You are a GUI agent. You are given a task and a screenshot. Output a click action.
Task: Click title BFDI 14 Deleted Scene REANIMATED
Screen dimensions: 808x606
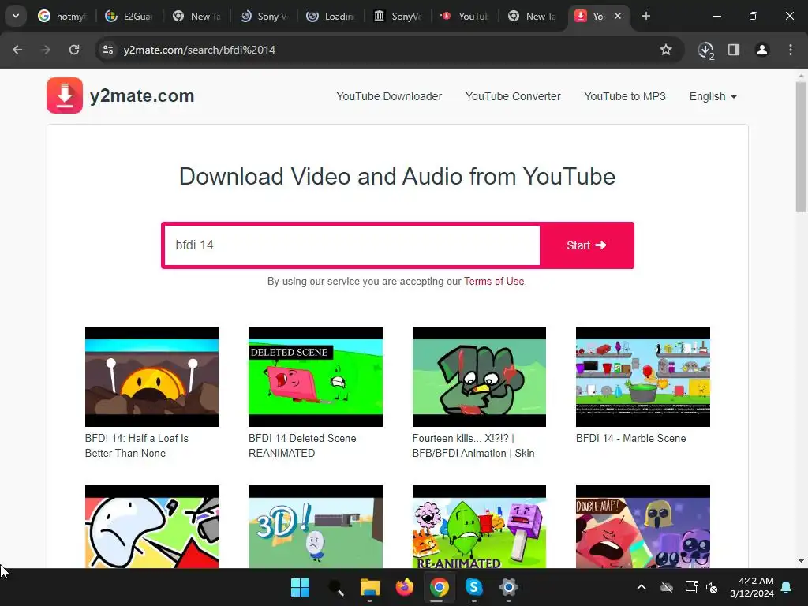302,446
